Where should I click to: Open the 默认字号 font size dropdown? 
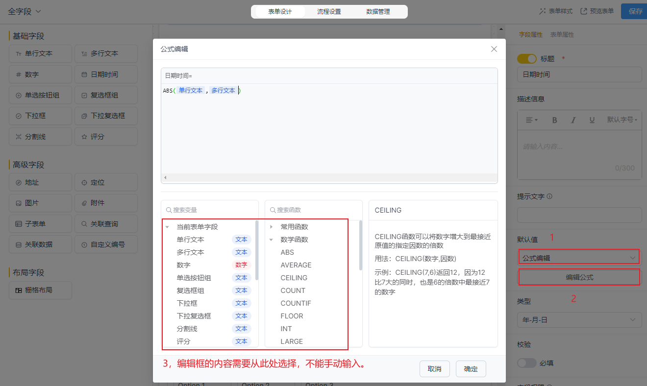(622, 120)
